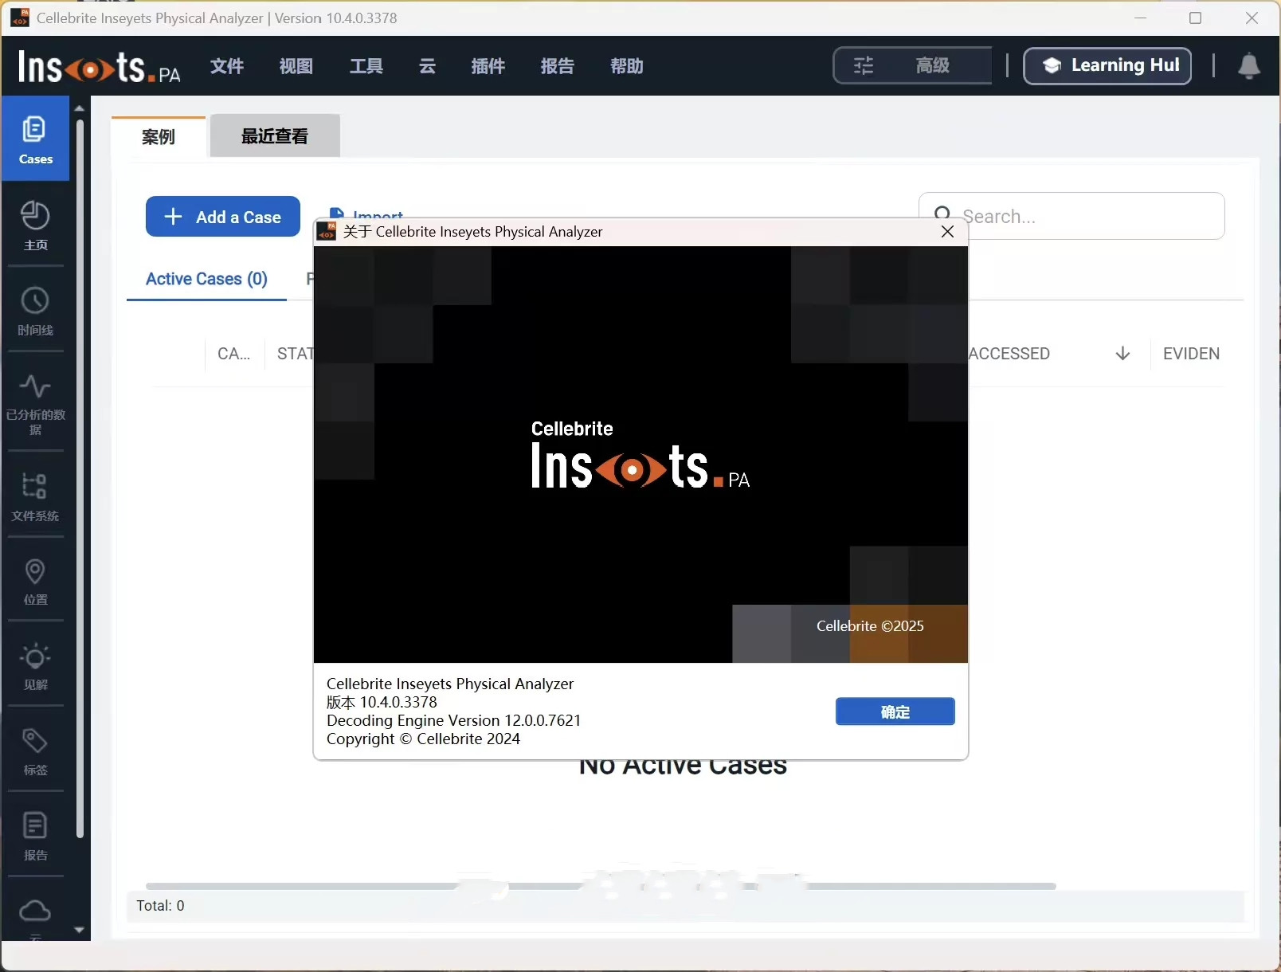Open the 标签 tags sidebar icon
The image size is (1281, 972).
coord(35,751)
